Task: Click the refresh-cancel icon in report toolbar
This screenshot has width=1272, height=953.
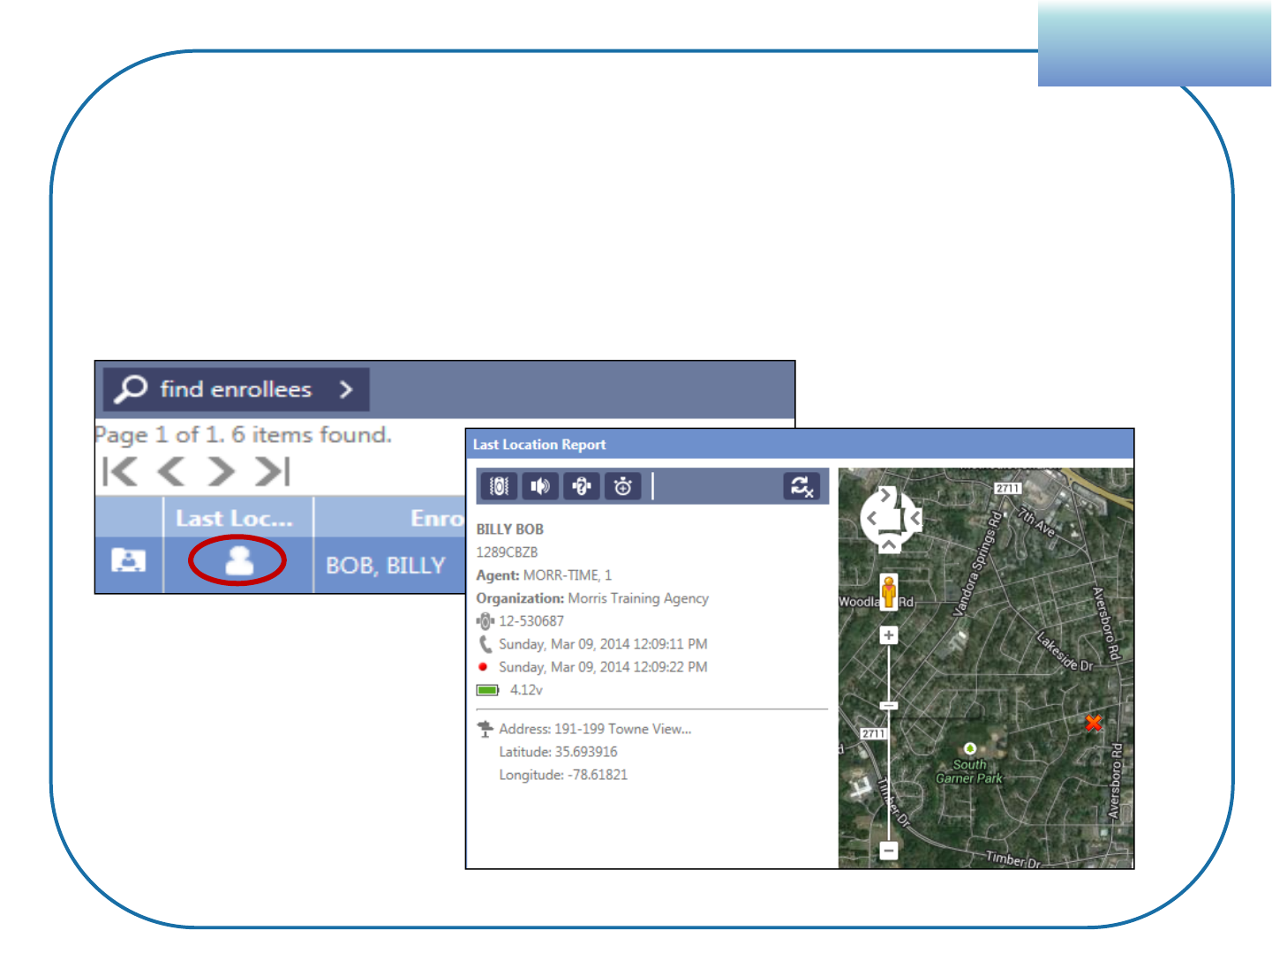Action: (802, 486)
